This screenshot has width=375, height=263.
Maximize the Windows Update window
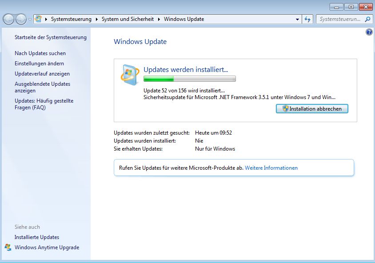click(351, 7)
